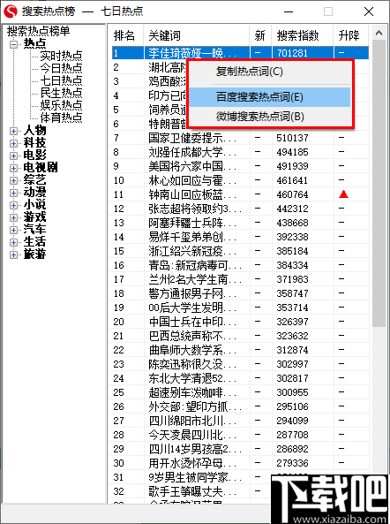
Task: Select the 电视剧 category label
Action: point(41,167)
